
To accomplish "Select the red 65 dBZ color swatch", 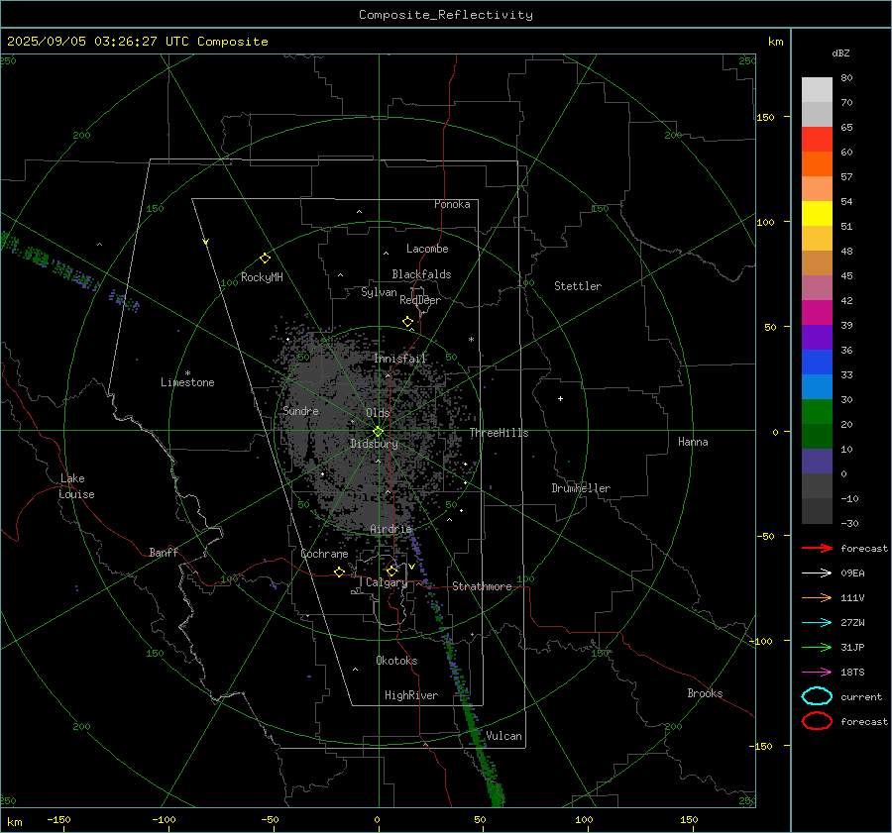I will [817, 140].
